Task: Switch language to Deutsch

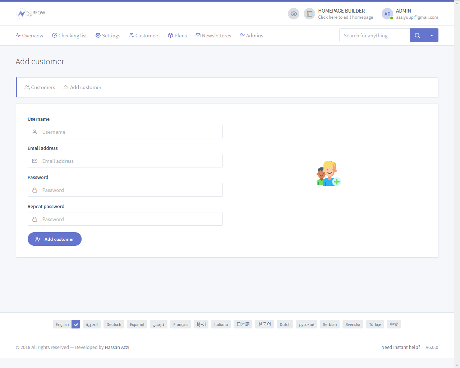Action: 114,325
